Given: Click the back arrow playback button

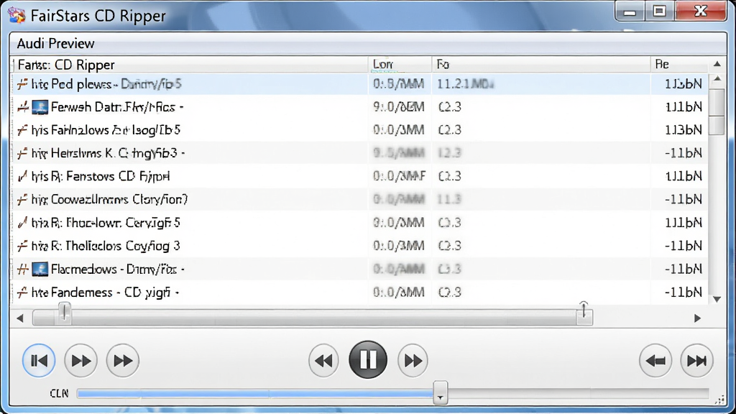Looking at the screenshot, I should coord(655,361).
